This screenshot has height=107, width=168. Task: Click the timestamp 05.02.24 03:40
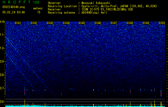coord(14,12)
